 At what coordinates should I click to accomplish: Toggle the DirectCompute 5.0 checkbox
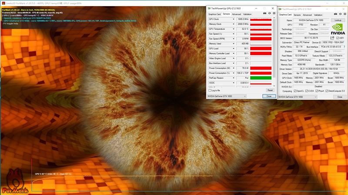(x=327, y=91)
